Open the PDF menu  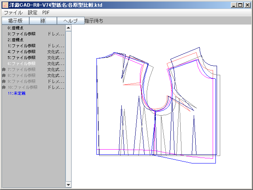coord(46,13)
